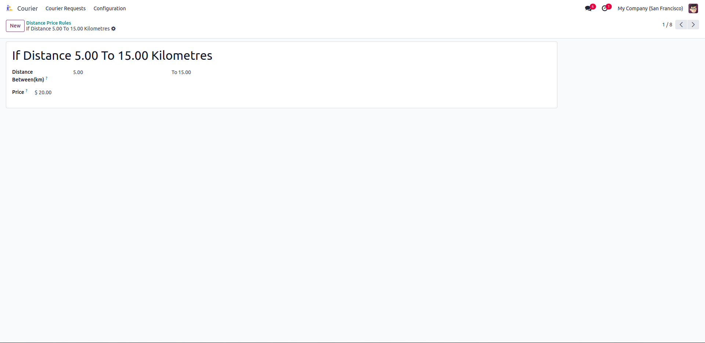Click help question mark beside Distance Between(km)
Image resolution: width=705 pixels, height=343 pixels.
47,78
